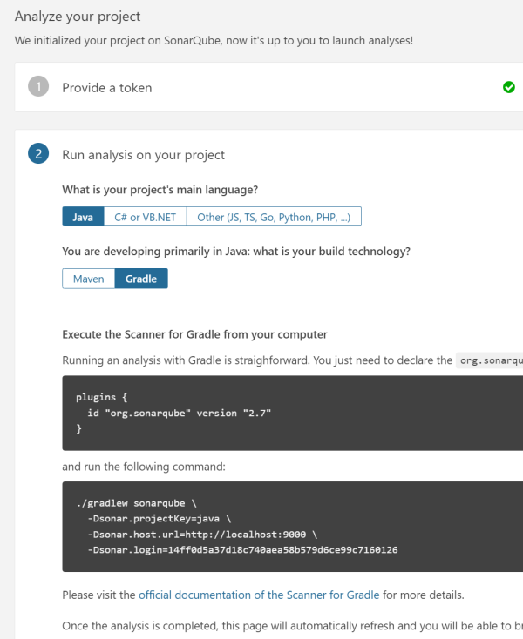This screenshot has height=639, width=523.
Task: Select Gradle build technology
Action: point(141,279)
